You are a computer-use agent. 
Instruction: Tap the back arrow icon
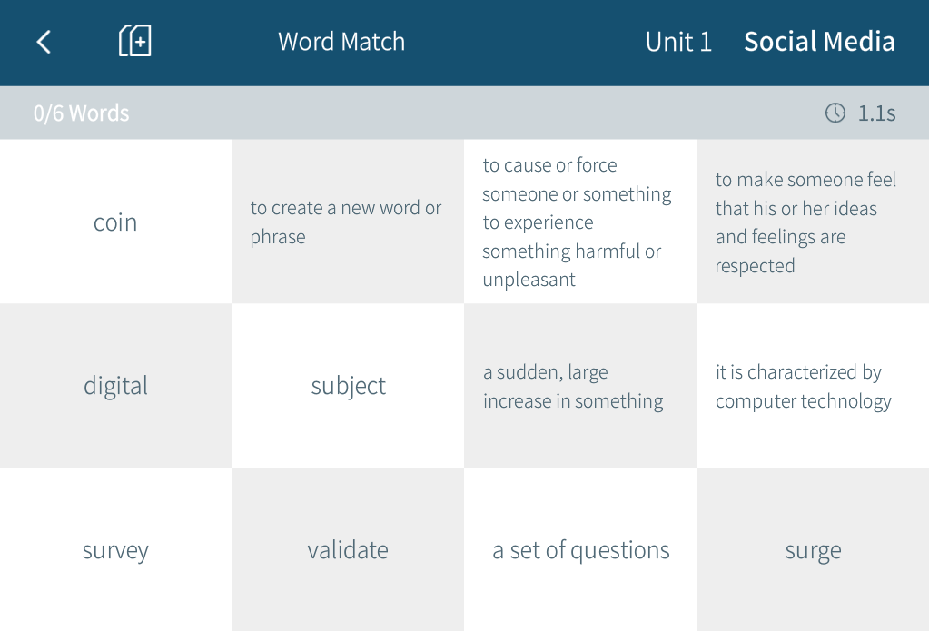(44, 42)
